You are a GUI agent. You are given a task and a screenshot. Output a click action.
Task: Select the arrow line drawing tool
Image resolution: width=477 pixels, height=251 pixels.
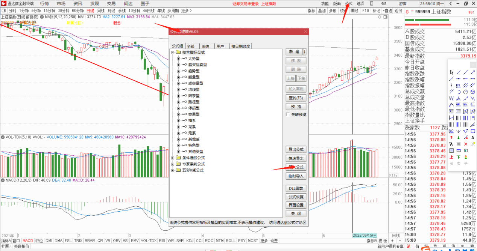pyautogui.click(x=472, y=72)
